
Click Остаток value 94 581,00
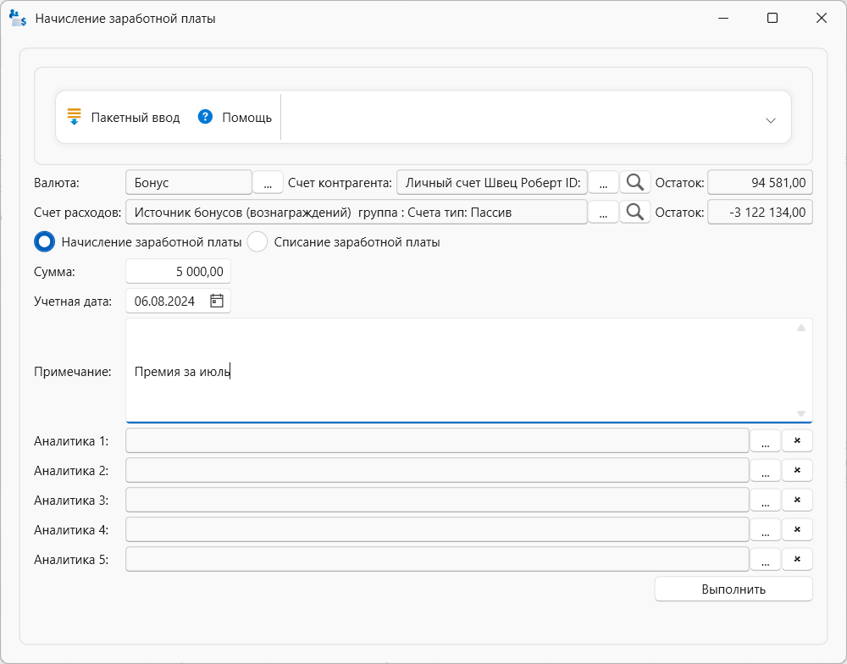pyautogui.click(x=760, y=183)
